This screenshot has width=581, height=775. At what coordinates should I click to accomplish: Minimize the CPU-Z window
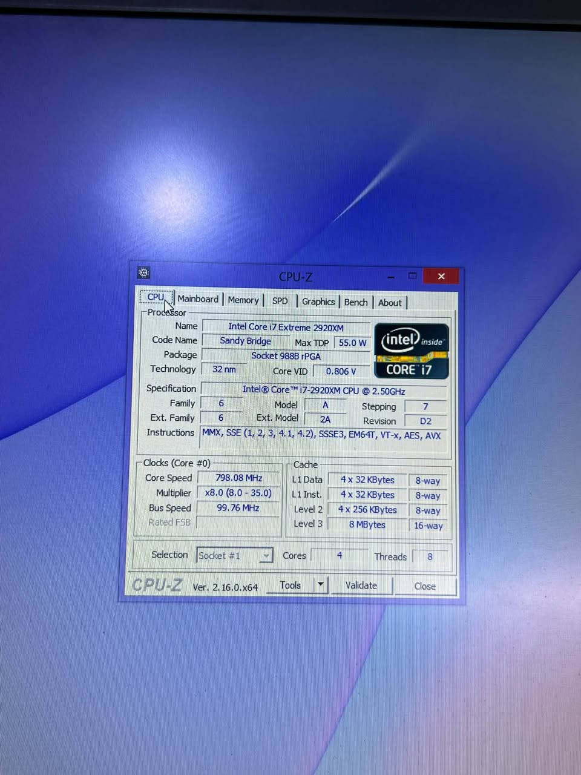(x=391, y=276)
